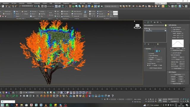Toggle Edge Distance checkbox
The width and height of the screenshot is (190, 107).
[172, 29]
